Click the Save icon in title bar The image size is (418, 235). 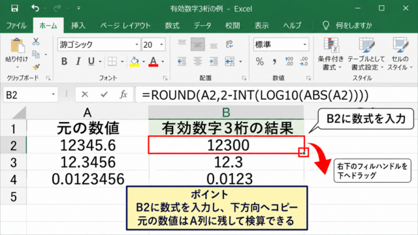pos(14,8)
